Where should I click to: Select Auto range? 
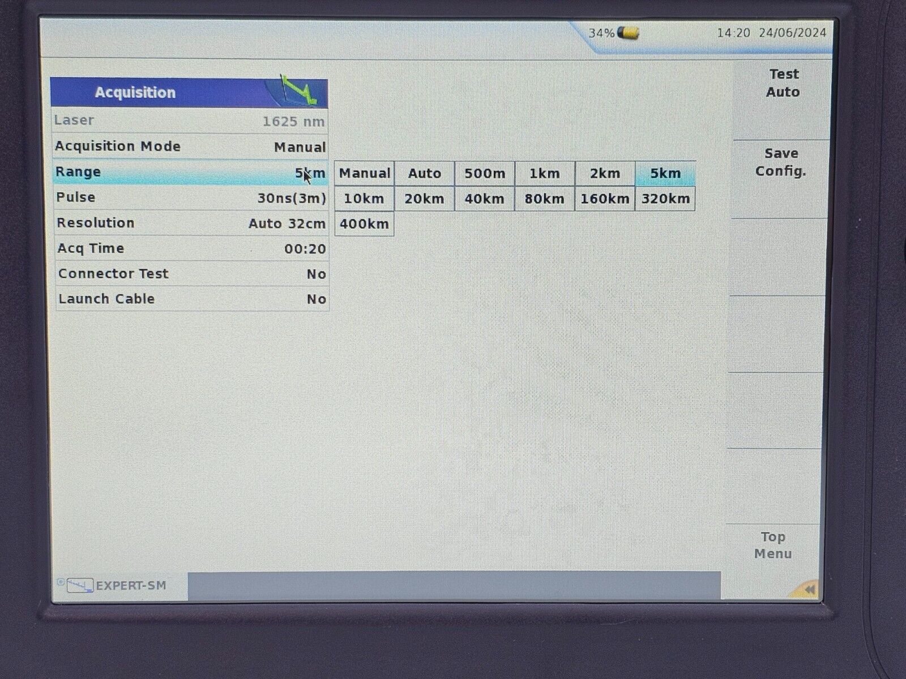click(424, 173)
